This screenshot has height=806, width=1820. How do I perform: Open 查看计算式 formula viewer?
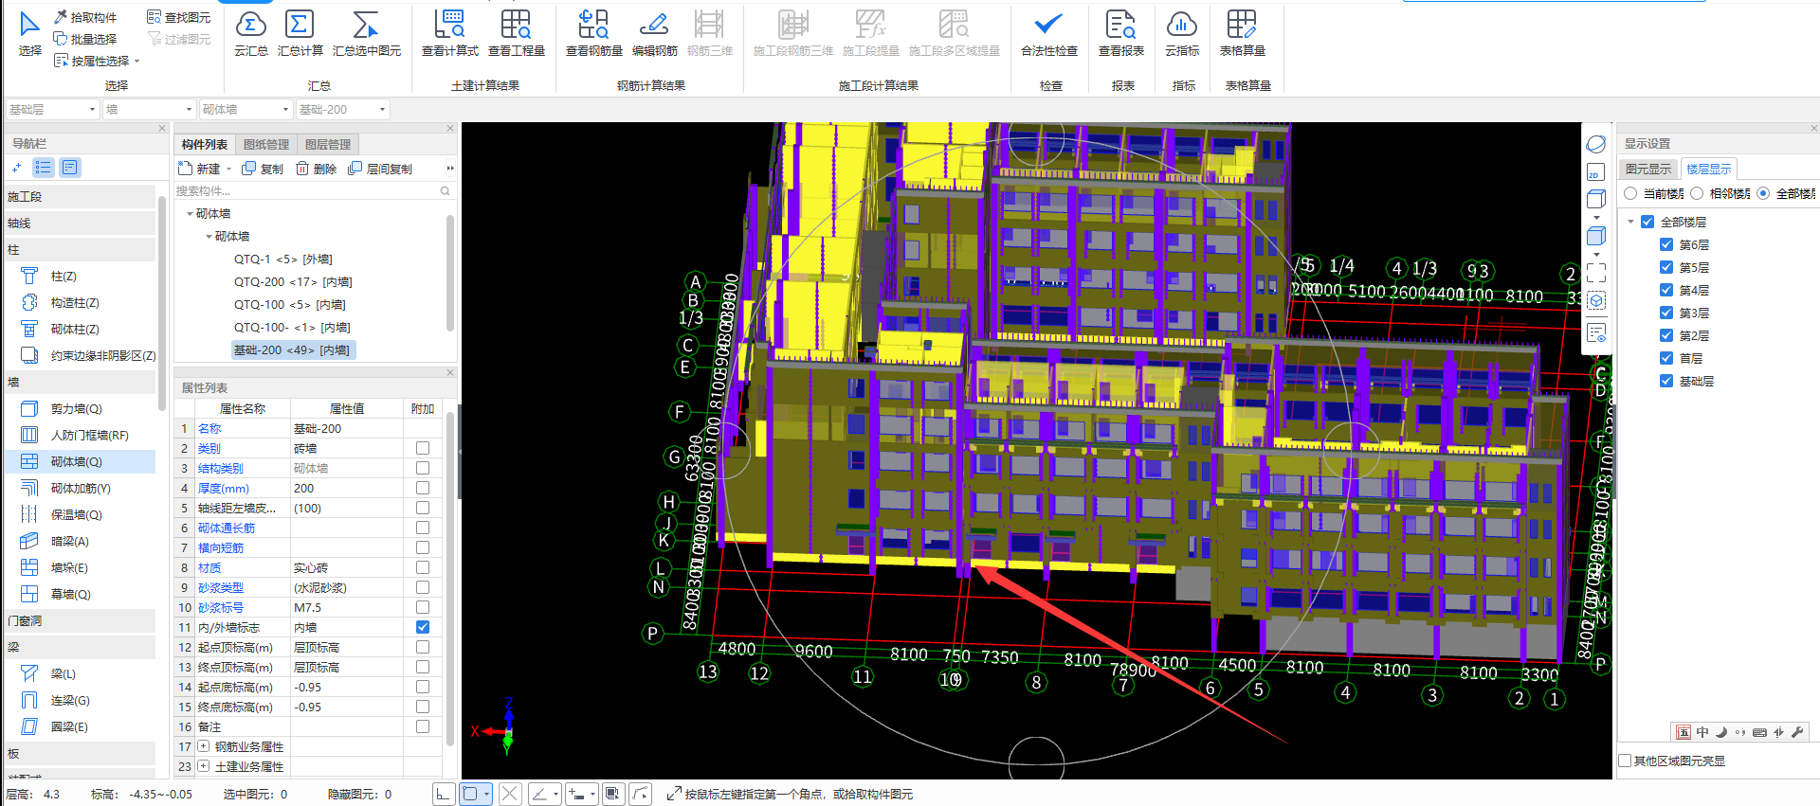pyautogui.click(x=450, y=34)
